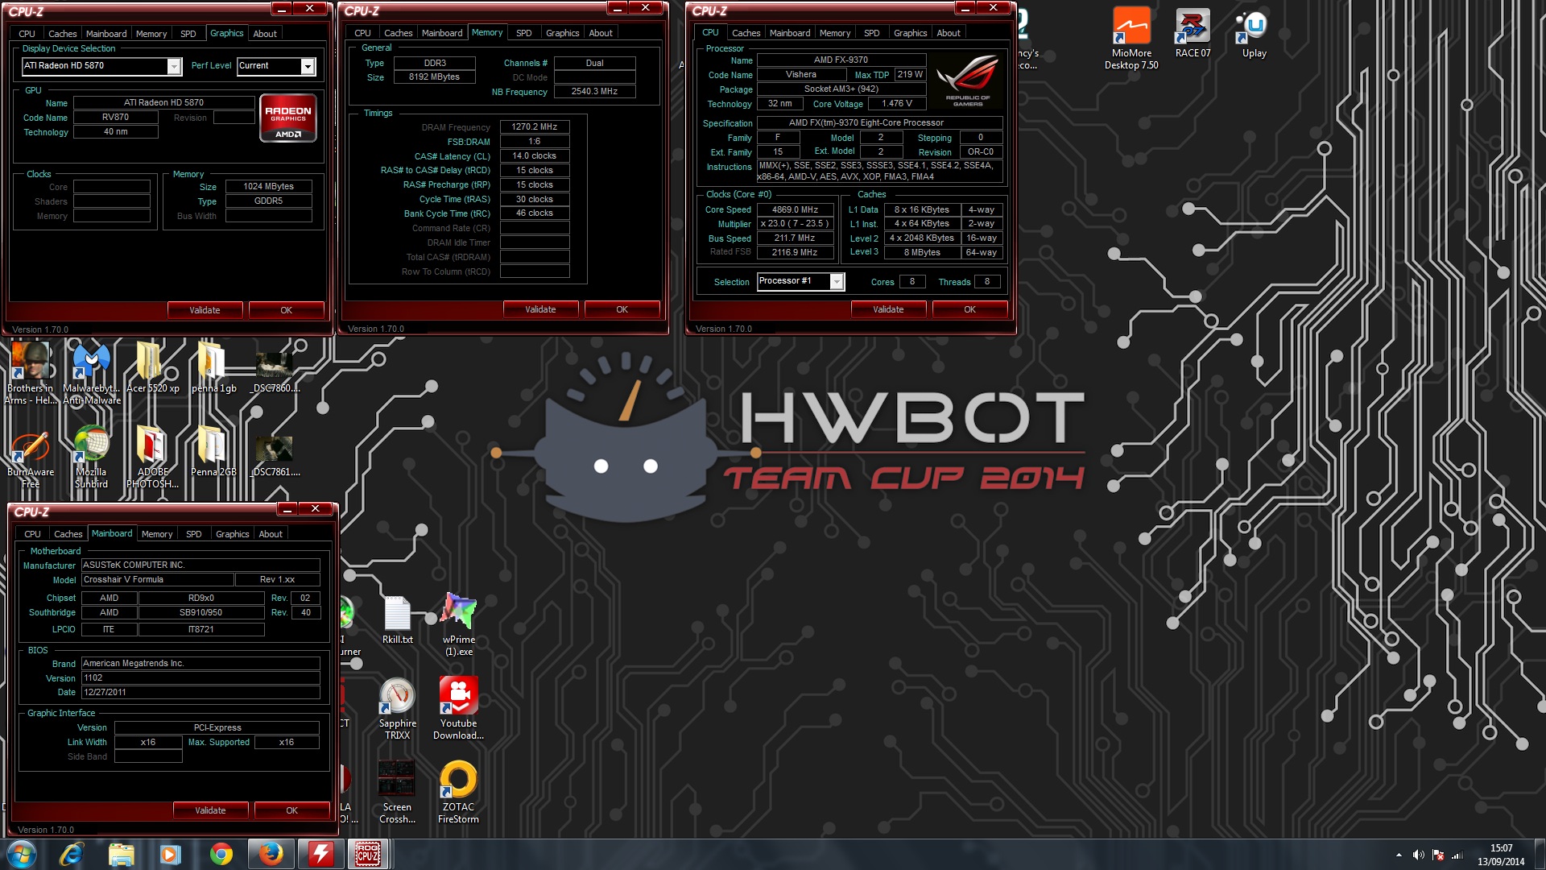
Task: Open Windows Explorer from taskbar
Action: click(x=121, y=854)
